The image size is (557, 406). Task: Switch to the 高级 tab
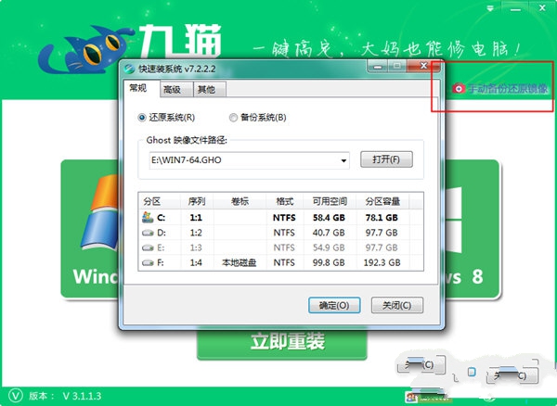[x=173, y=90]
